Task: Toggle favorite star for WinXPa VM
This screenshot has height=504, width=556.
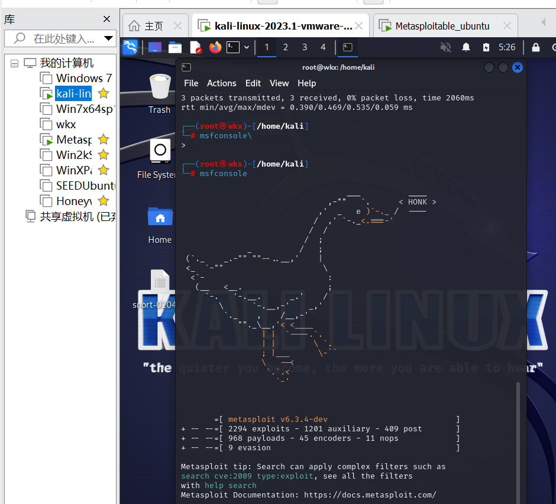Action: (x=104, y=170)
